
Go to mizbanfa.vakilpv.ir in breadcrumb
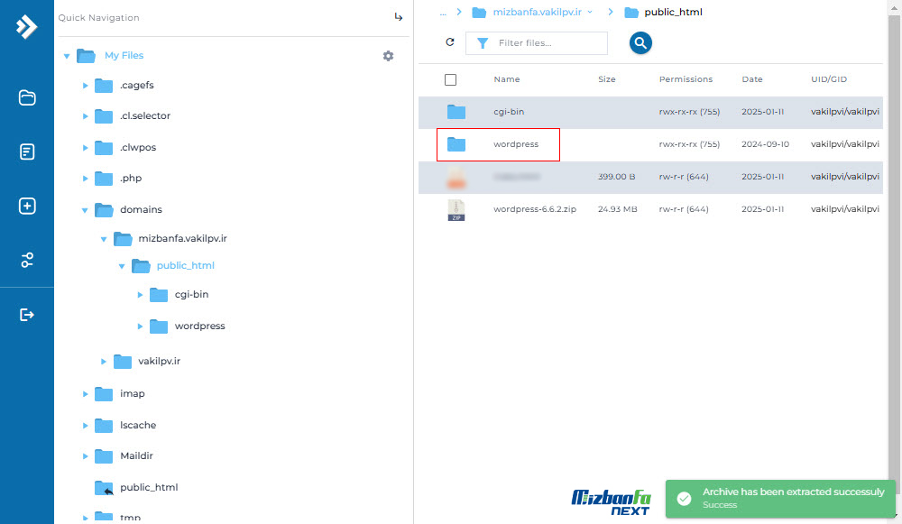pyautogui.click(x=538, y=12)
